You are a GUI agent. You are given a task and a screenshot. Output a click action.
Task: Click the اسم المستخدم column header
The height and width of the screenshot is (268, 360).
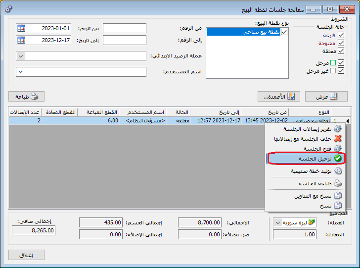click(143, 112)
